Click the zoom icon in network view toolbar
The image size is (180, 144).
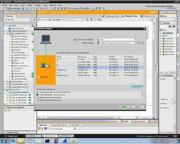point(99,20)
